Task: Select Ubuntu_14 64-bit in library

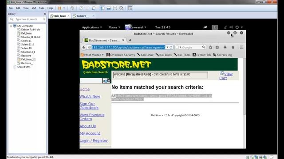Action: pos(31,37)
